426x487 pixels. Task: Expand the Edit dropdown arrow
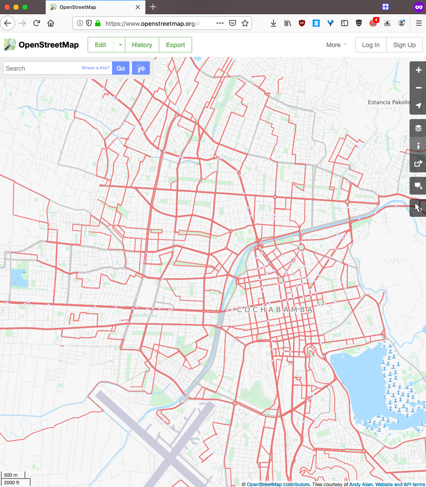point(120,45)
